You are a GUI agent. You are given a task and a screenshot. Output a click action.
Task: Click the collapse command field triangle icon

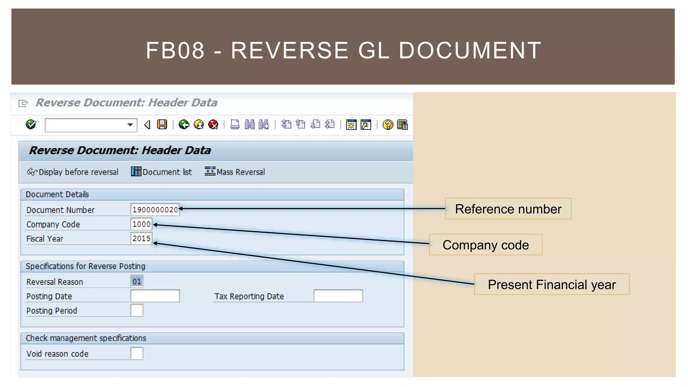tap(147, 125)
